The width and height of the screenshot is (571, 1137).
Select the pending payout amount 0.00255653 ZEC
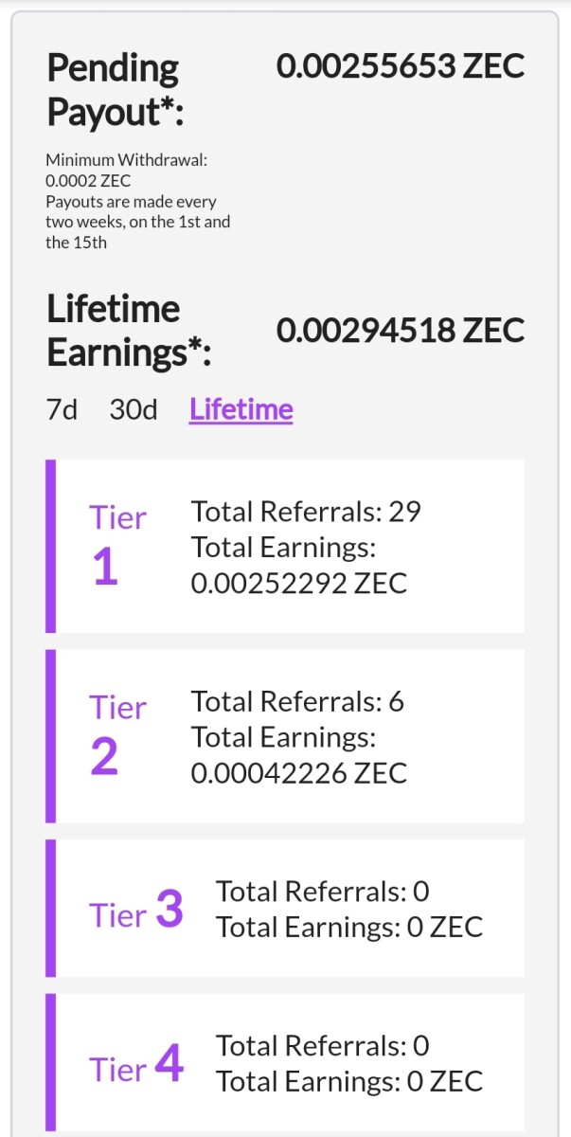point(401,67)
